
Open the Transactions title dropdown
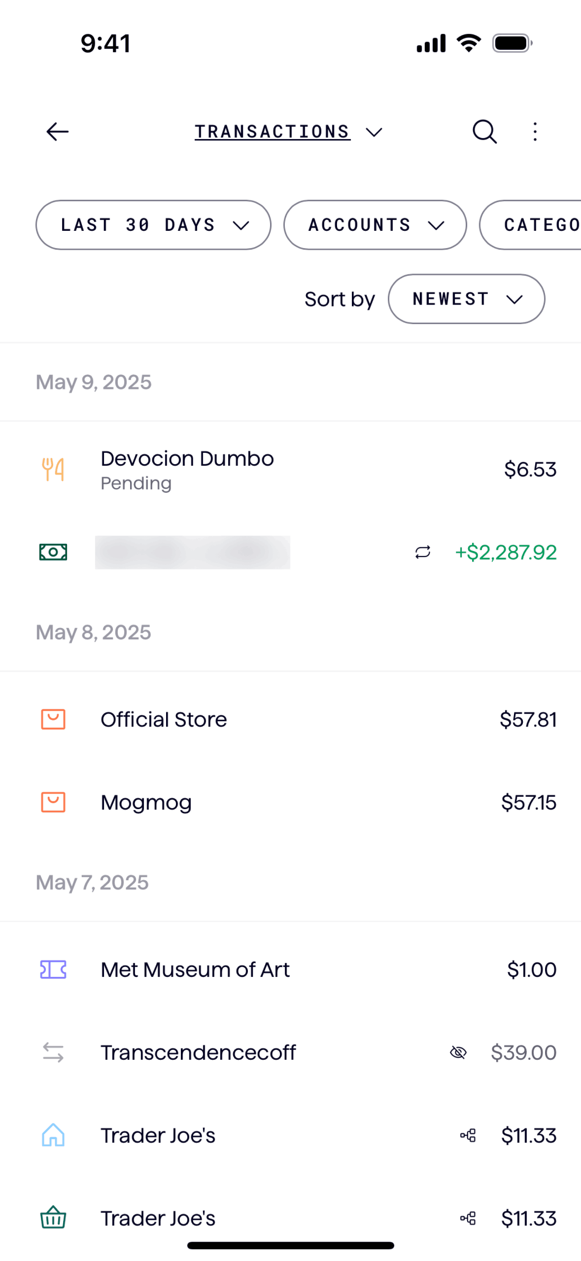coord(288,132)
